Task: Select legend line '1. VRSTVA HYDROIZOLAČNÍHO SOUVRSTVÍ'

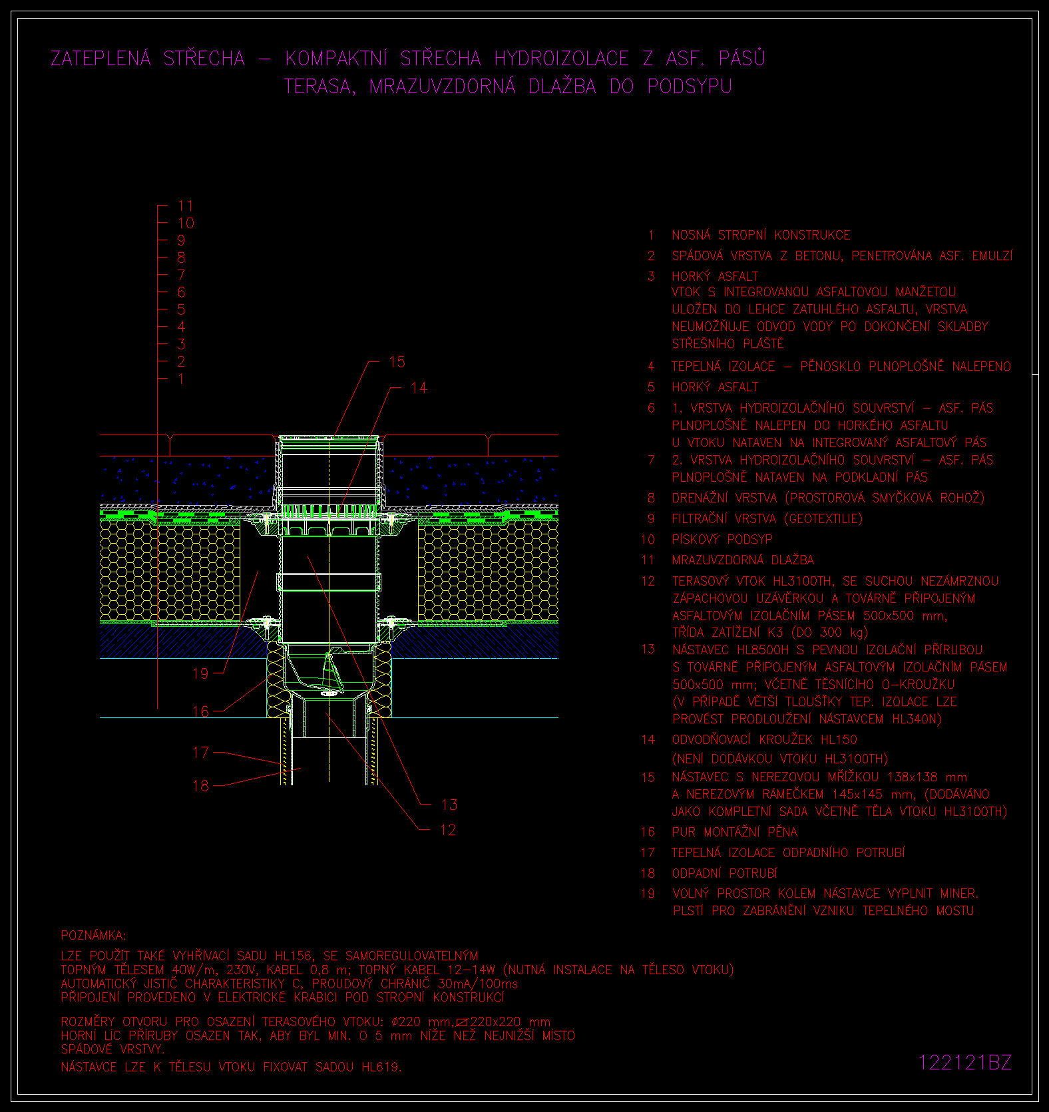Action: 793,408
